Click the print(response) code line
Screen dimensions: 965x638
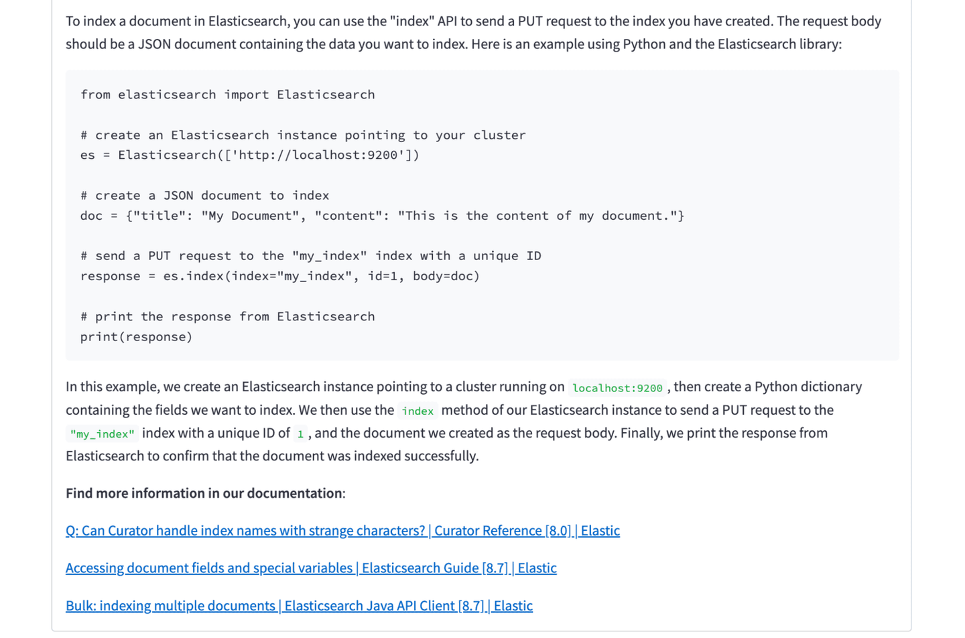(136, 336)
